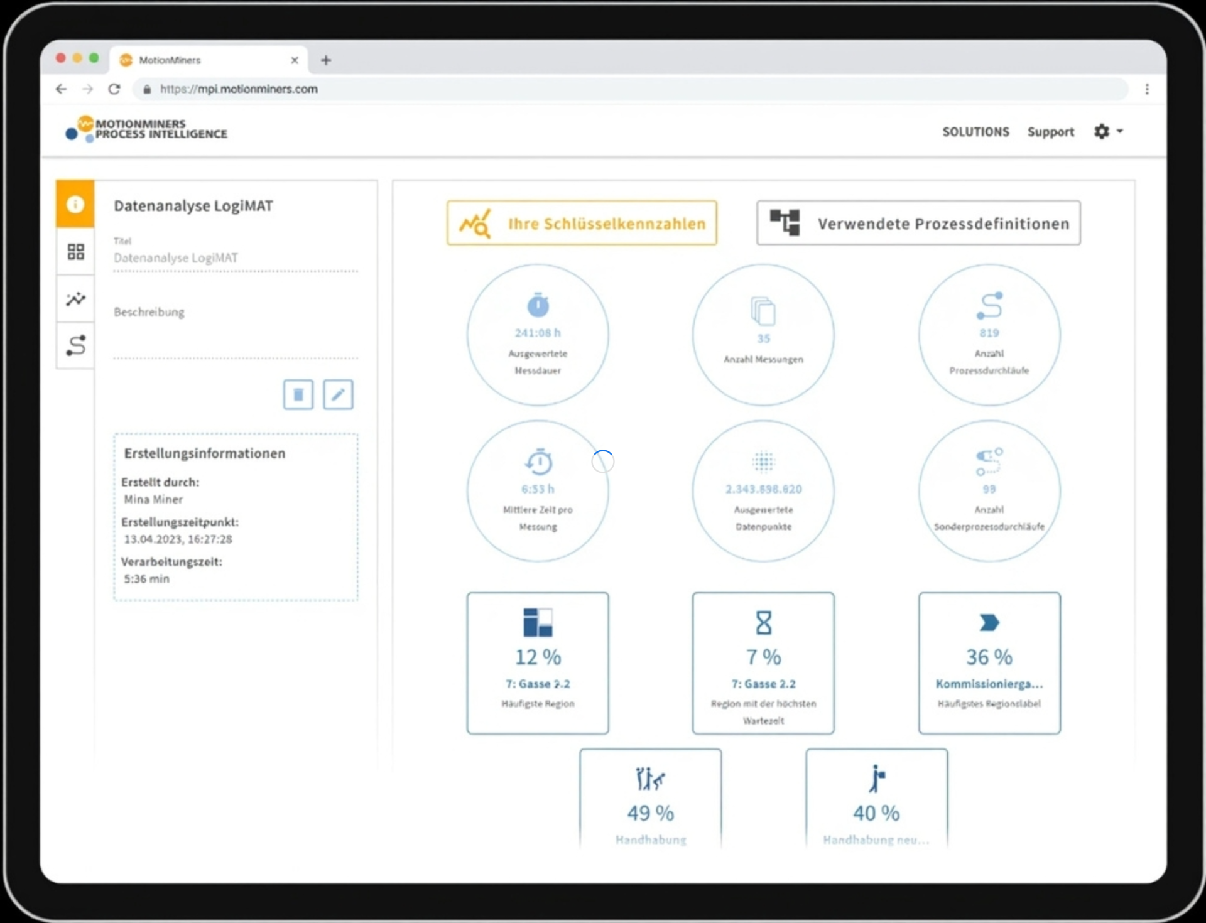
Task: Go forward in browser history
Action: 87,89
